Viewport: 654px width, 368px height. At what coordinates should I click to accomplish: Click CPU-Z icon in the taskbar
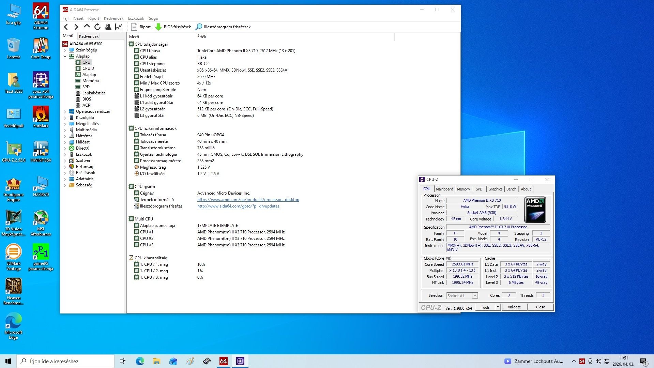pyautogui.click(x=240, y=361)
